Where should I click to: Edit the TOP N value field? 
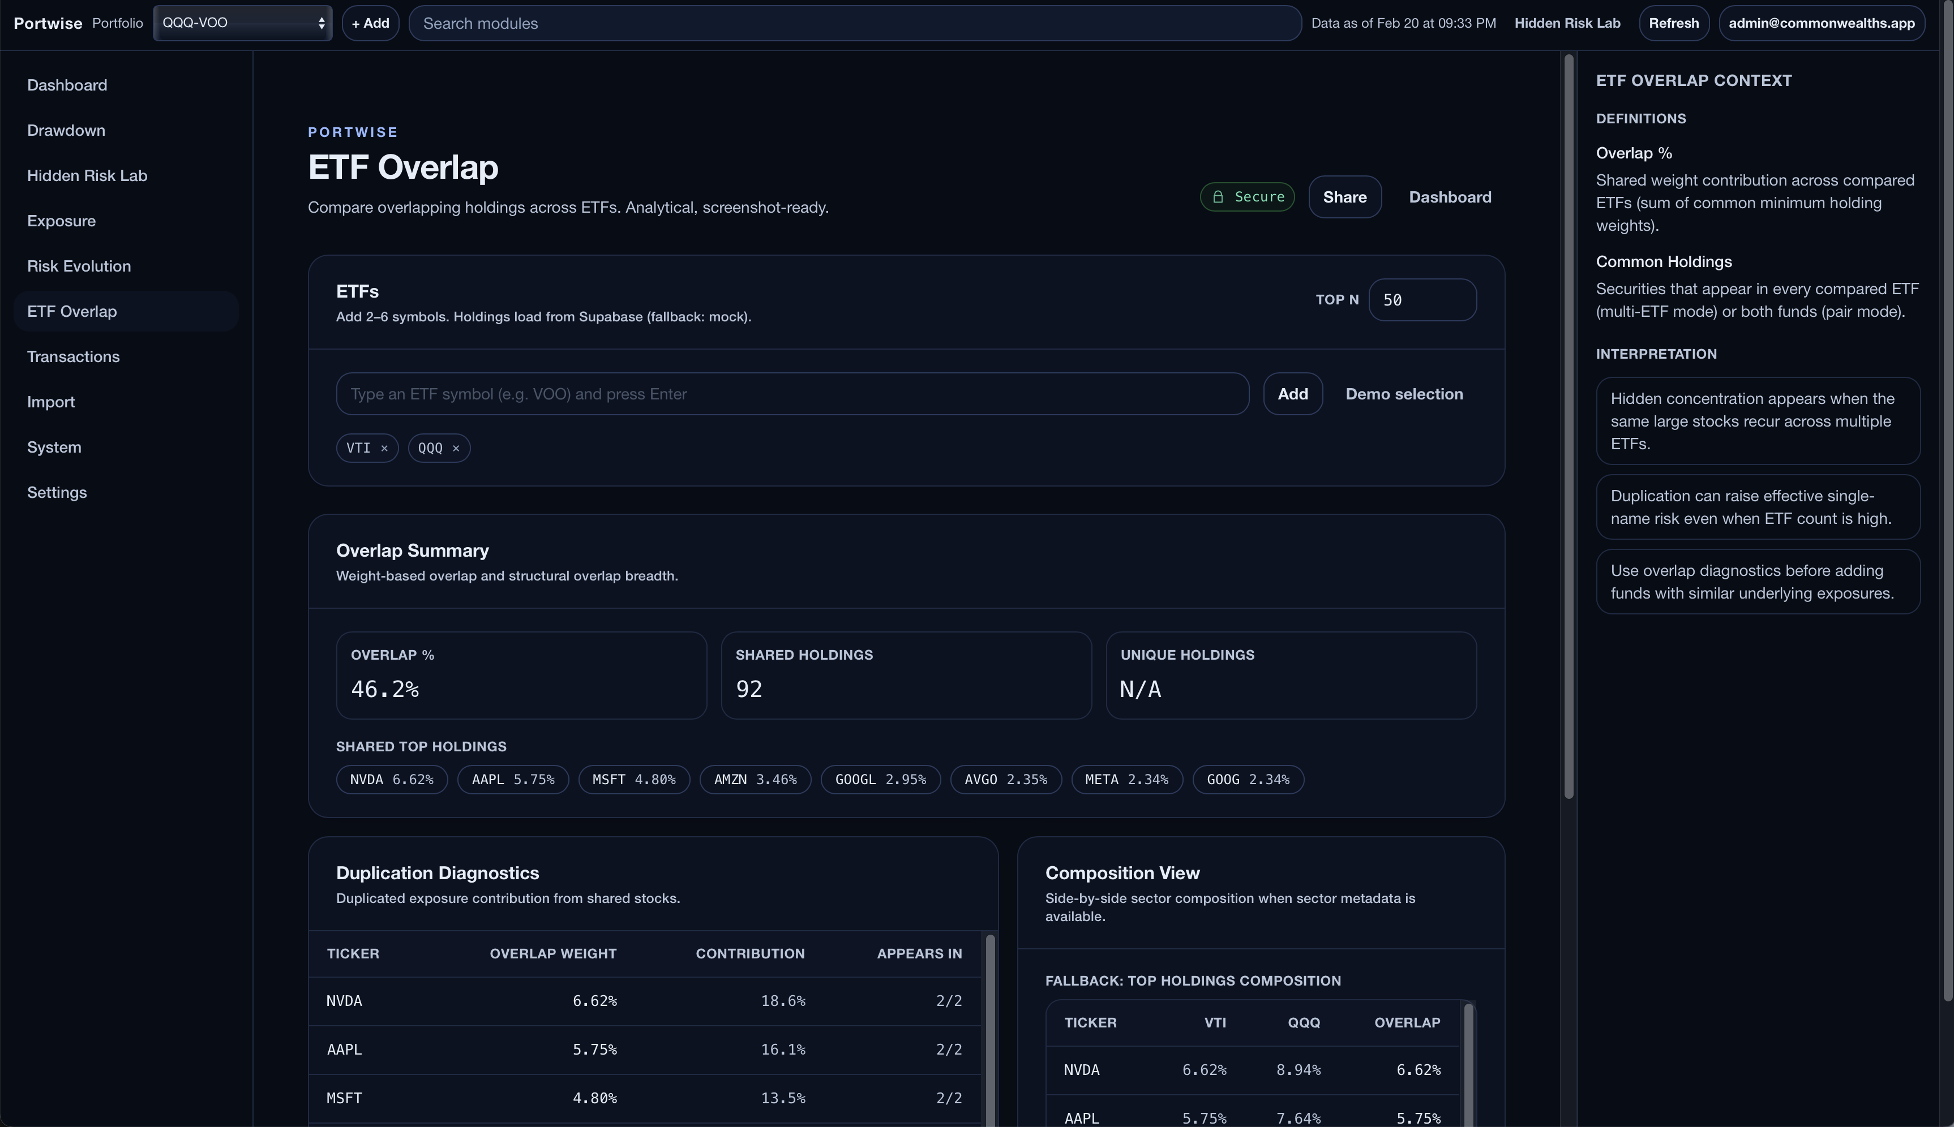1422,299
